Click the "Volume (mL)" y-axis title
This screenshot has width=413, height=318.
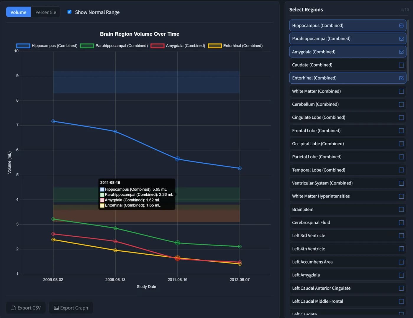(x=9, y=162)
